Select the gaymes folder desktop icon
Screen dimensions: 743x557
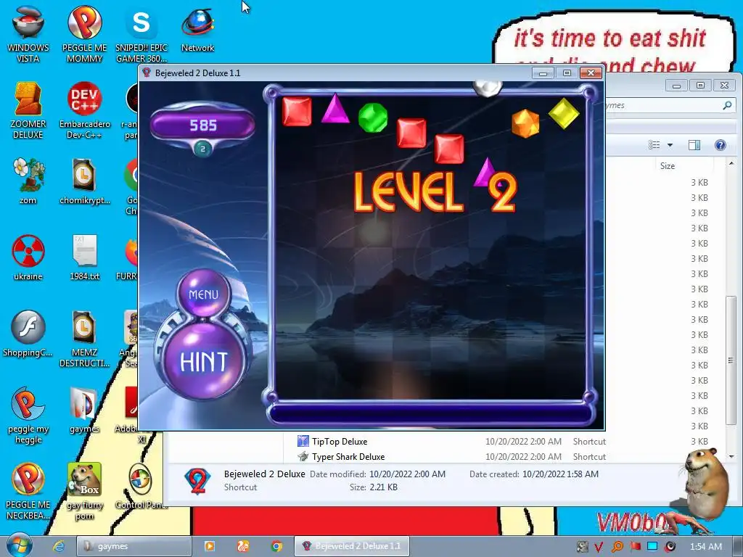(84, 410)
